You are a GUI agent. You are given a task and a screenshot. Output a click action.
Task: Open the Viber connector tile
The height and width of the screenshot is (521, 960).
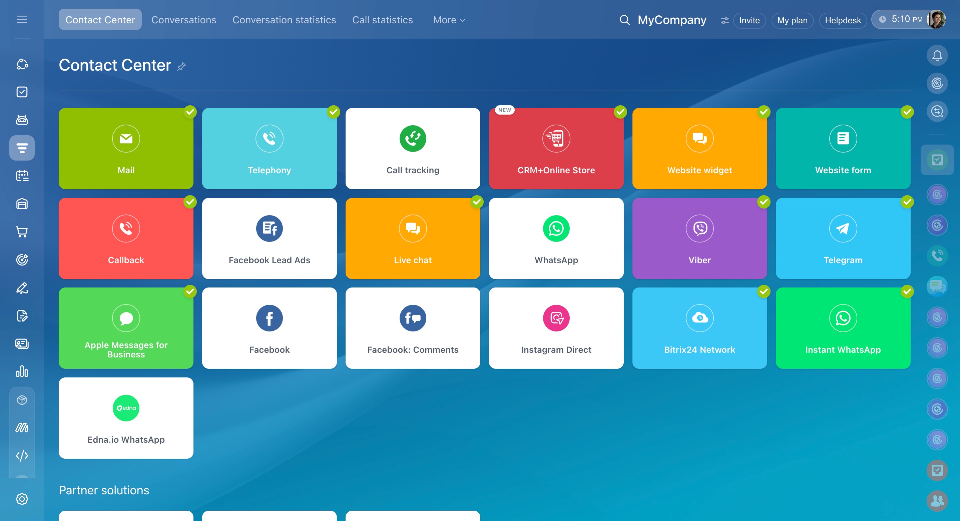(x=699, y=238)
